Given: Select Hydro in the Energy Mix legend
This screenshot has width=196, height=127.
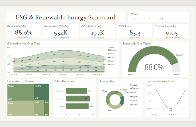Looking at the screenshot, I should tap(134, 97).
